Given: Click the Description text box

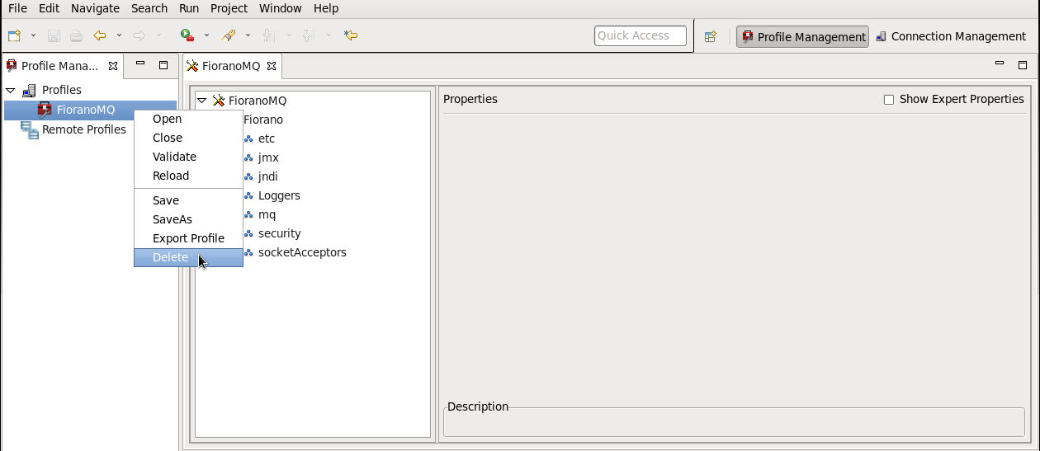Looking at the screenshot, I should 734,421.
